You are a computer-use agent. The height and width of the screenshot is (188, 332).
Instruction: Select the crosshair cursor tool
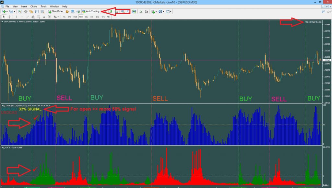[x=9, y=17]
